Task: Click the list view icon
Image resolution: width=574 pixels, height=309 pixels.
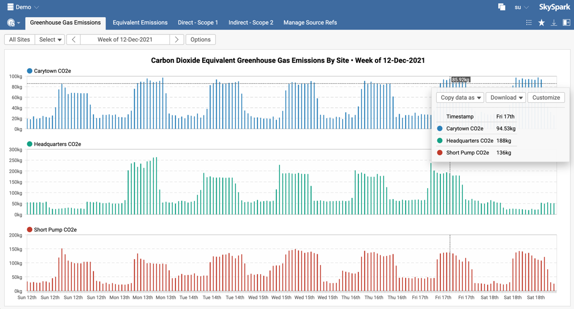Action: (528, 23)
